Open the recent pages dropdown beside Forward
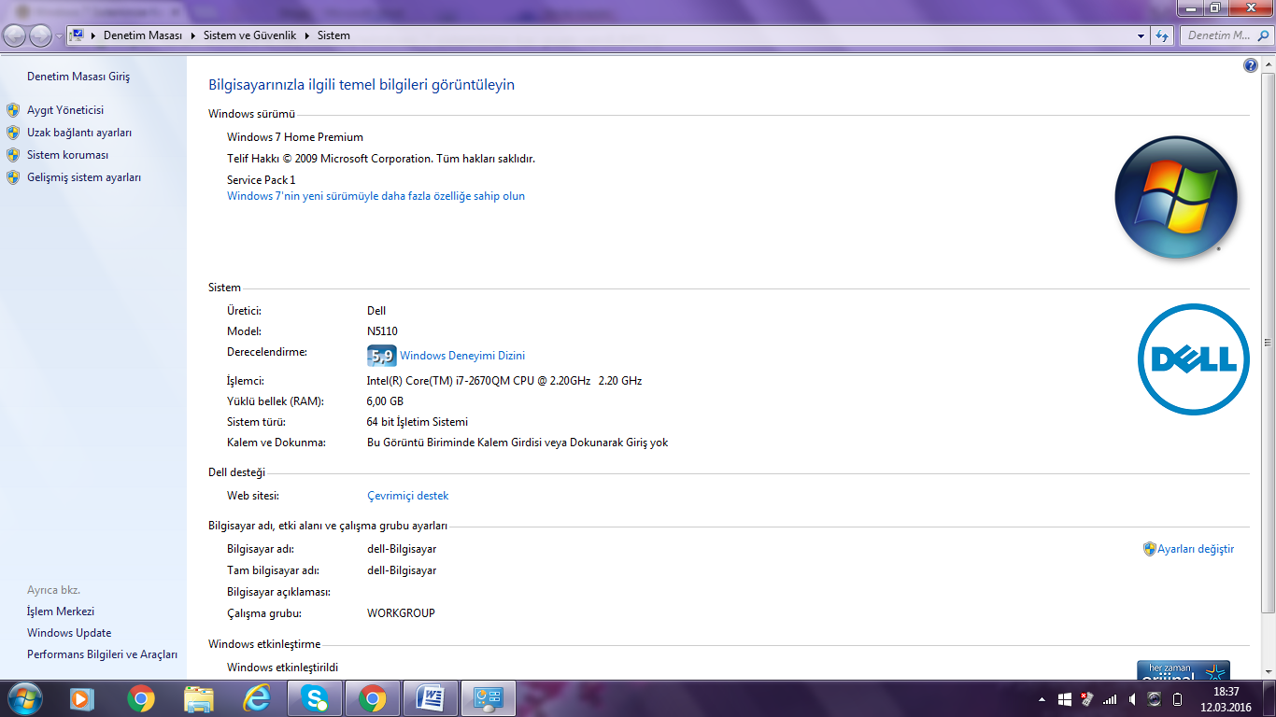This screenshot has width=1276, height=717. coord(60,36)
